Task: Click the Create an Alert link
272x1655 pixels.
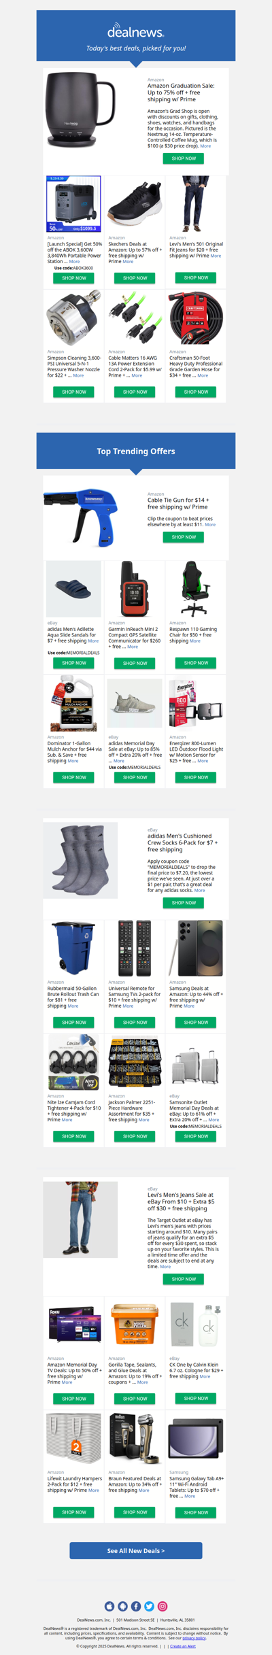Action: point(183,1646)
